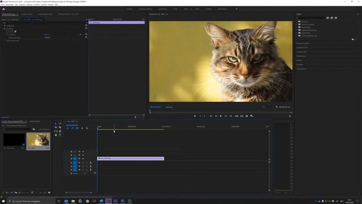
Task: Open Essential Sound collapsed panel
Action: [x=302, y=48]
